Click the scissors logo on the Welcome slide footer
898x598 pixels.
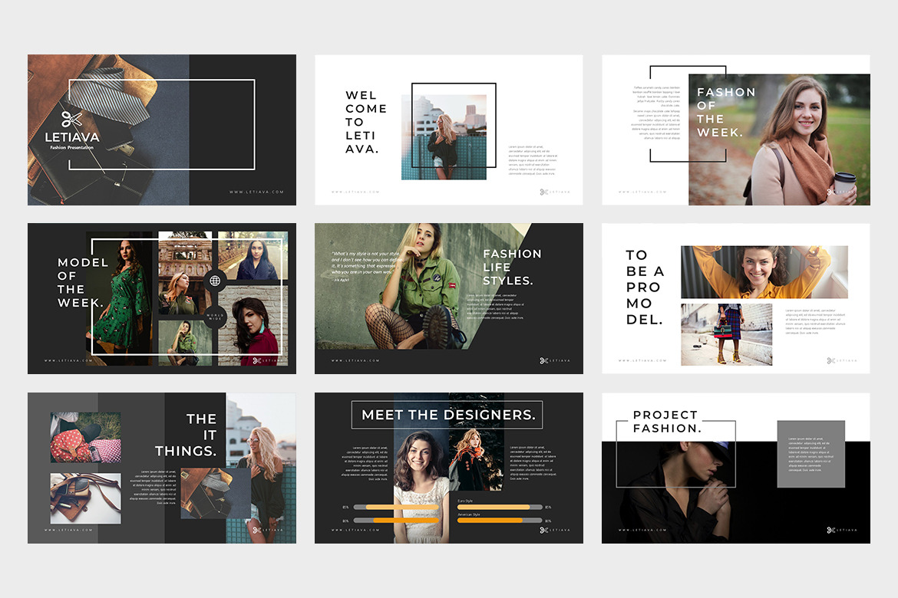click(543, 192)
